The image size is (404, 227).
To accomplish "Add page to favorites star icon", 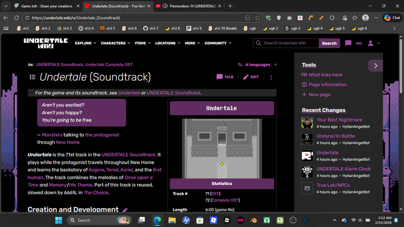I will 257,18.
